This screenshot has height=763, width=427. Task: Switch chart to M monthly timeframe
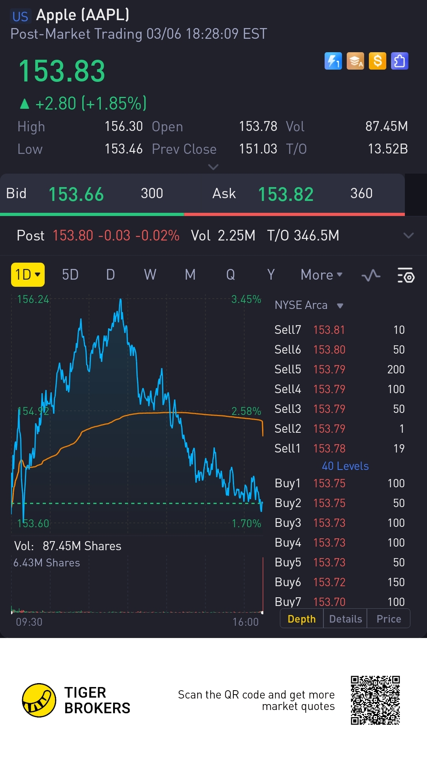[x=190, y=275]
